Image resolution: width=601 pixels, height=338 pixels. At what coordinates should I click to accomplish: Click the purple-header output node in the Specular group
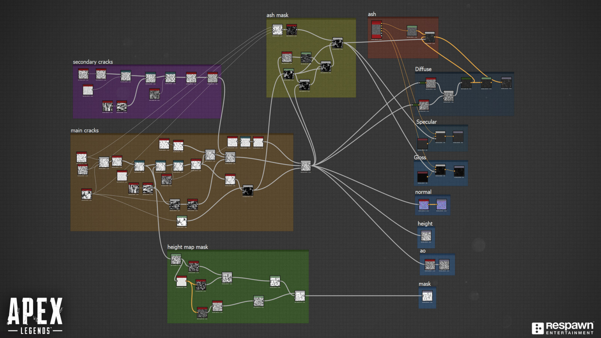(x=459, y=135)
